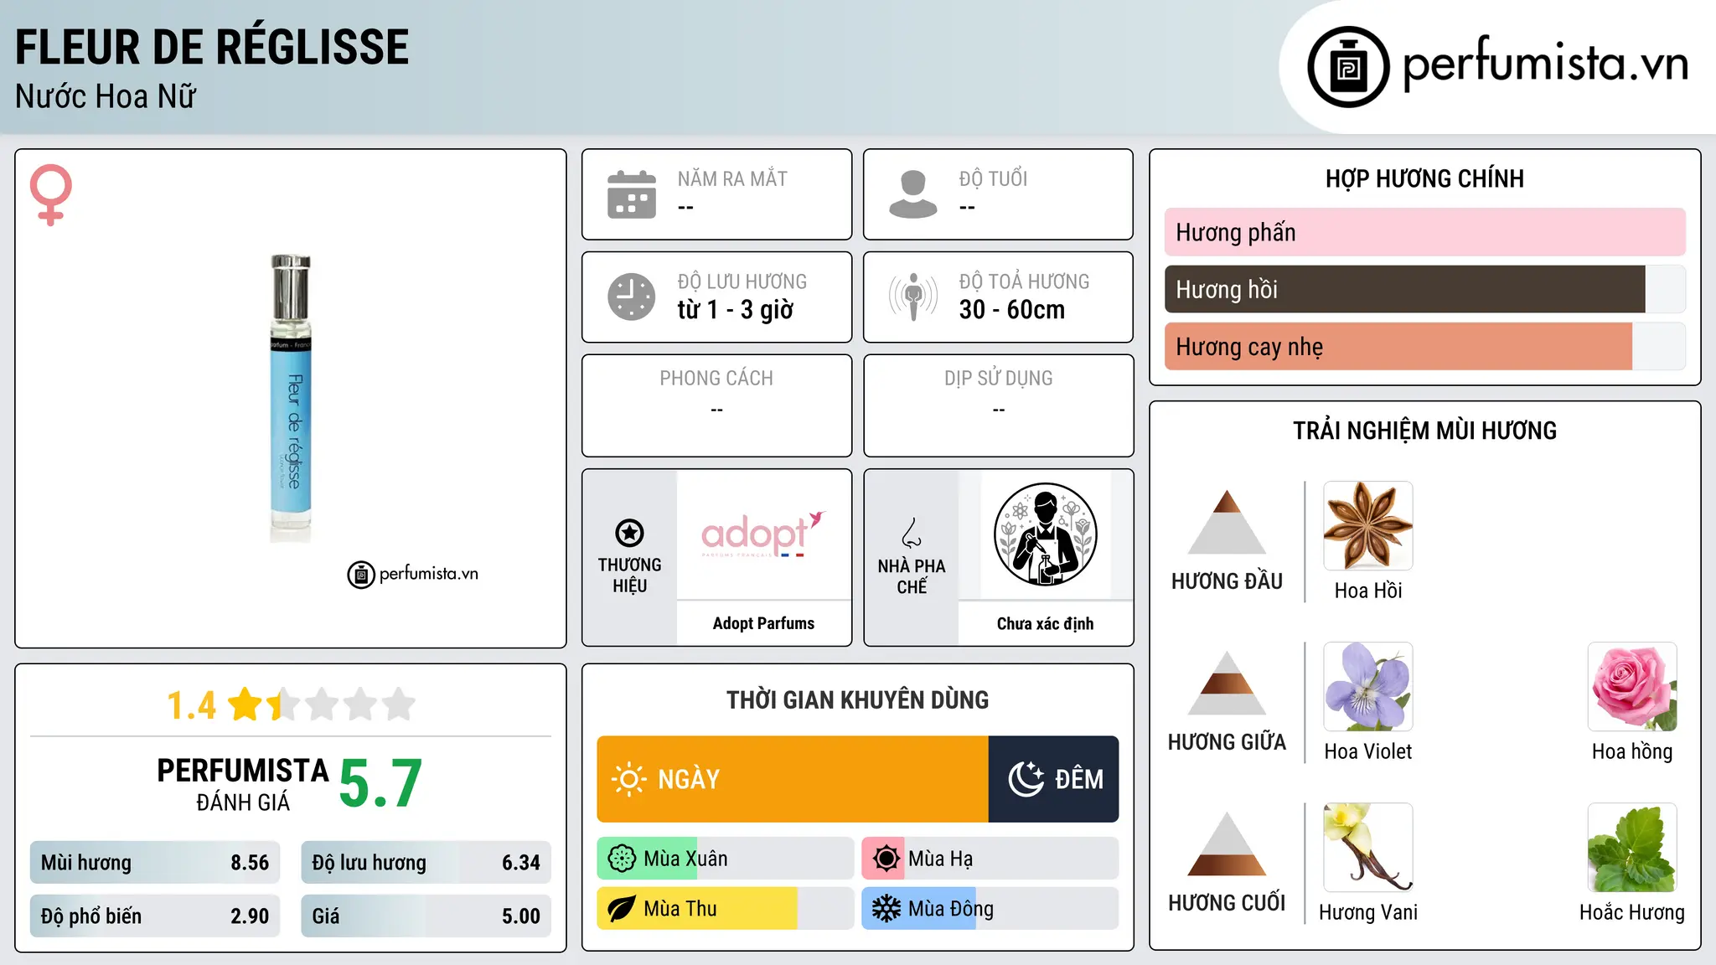
Task: Click the female gender symbol icon
Action: click(x=51, y=194)
